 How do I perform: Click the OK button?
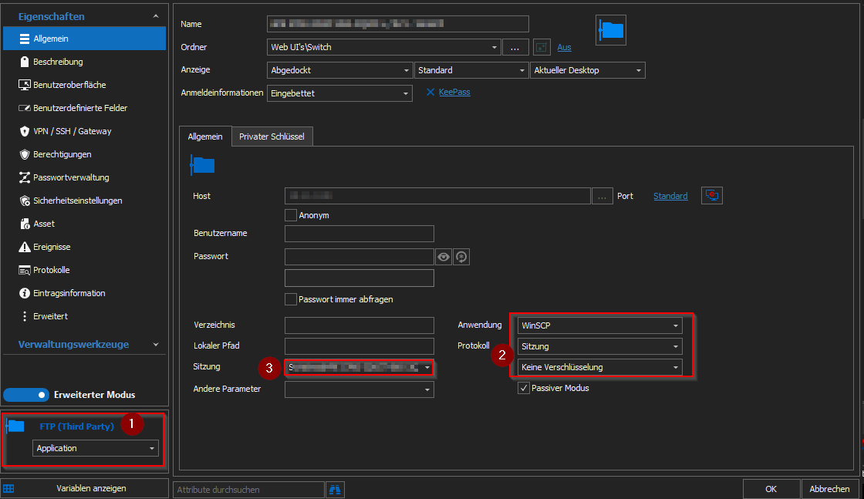(x=771, y=489)
